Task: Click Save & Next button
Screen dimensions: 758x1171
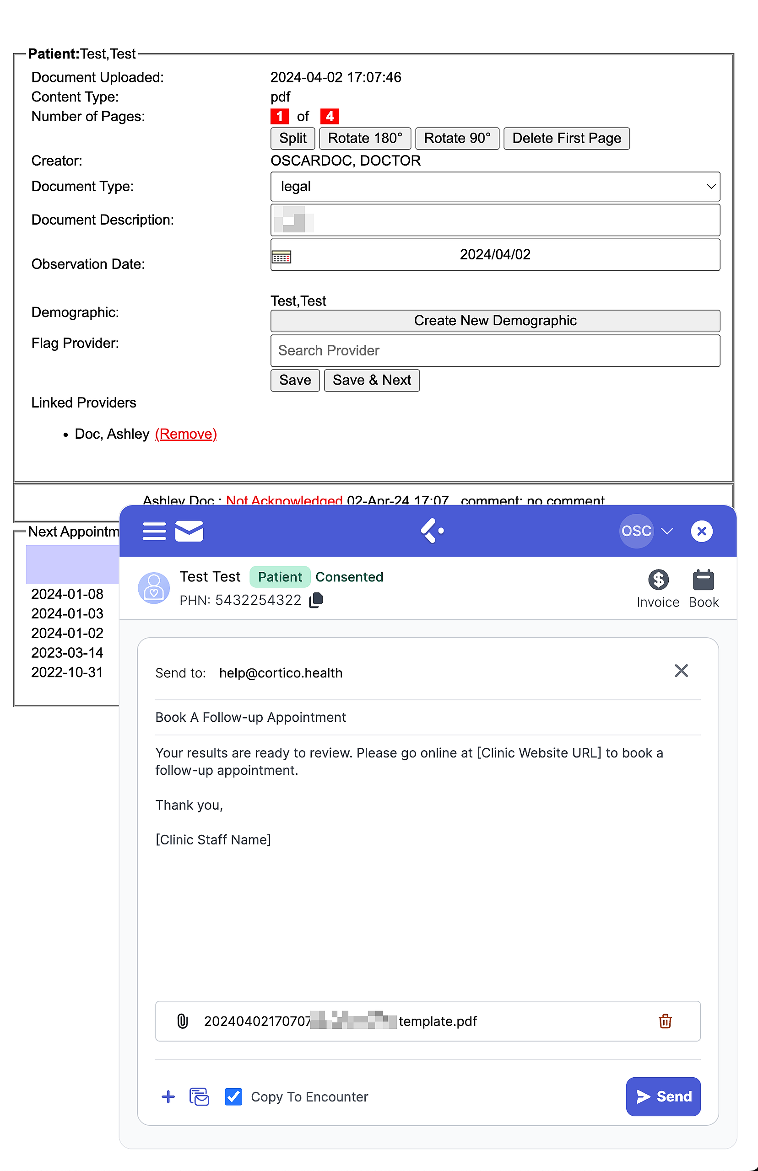Action: tap(372, 380)
